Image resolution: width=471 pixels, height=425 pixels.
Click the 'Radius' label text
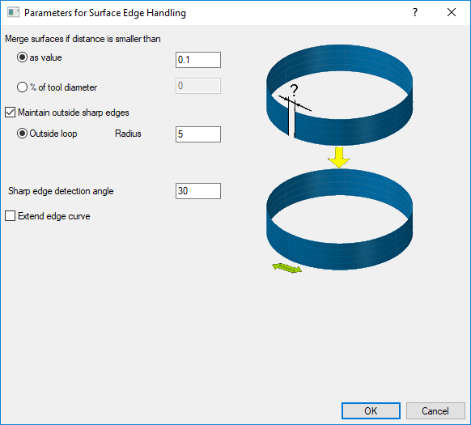click(x=128, y=134)
